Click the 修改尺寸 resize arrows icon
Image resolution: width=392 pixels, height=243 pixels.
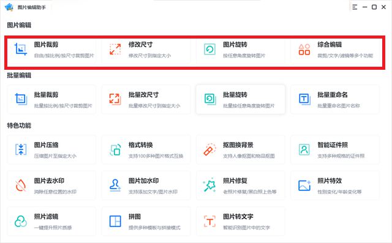[115, 49]
